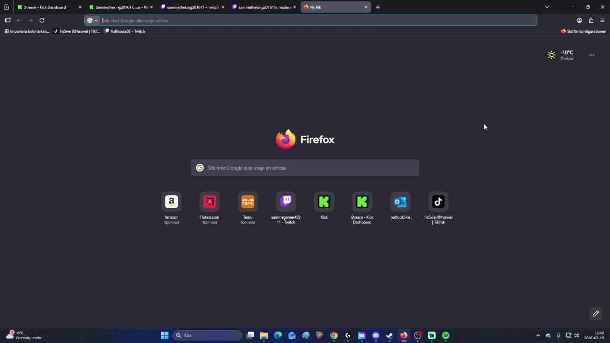Select the Ny flik tab

click(x=335, y=7)
